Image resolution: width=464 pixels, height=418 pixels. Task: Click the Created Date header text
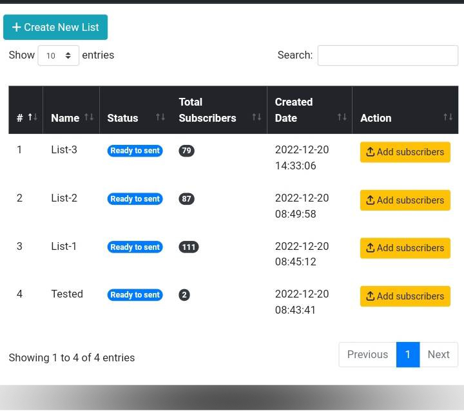tap(294, 110)
